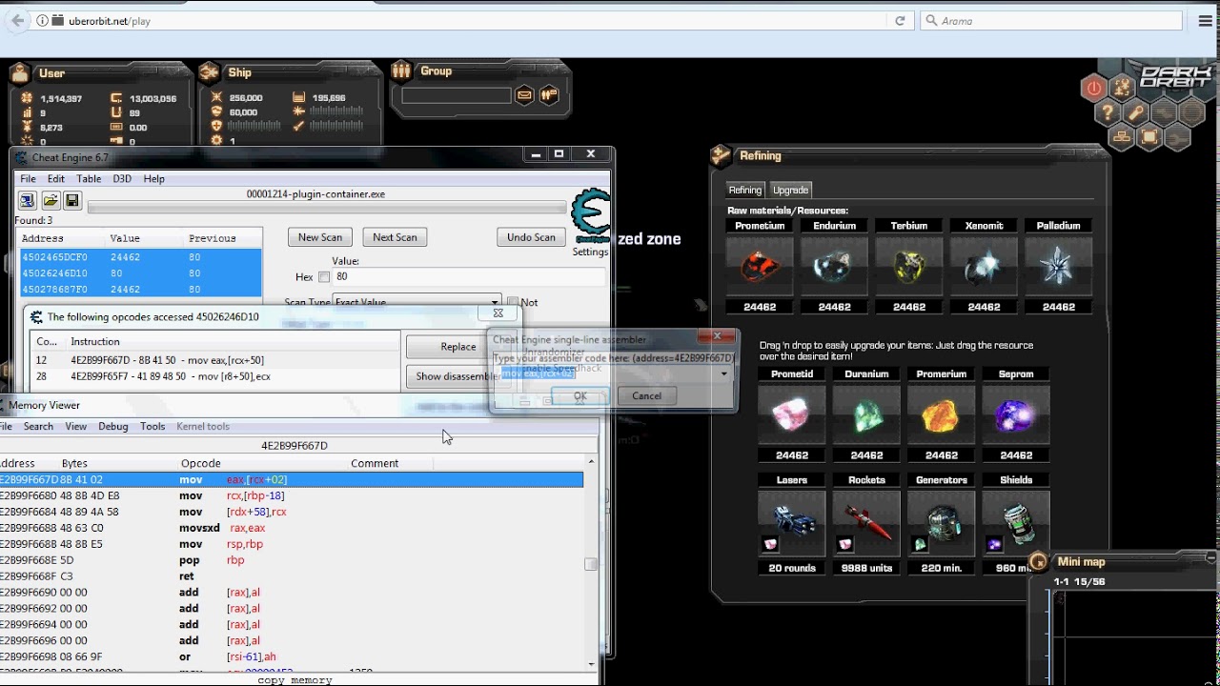
Task: Select the Seprom refined resource icon
Action: [x=1016, y=415]
